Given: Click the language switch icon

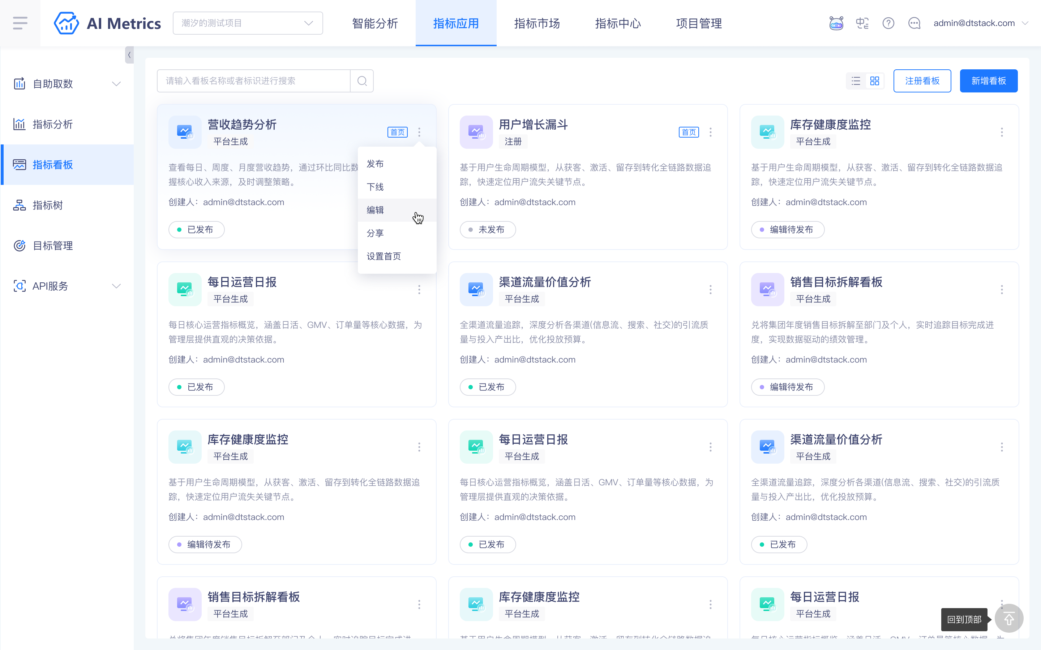Looking at the screenshot, I should click(x=862, y=23).
